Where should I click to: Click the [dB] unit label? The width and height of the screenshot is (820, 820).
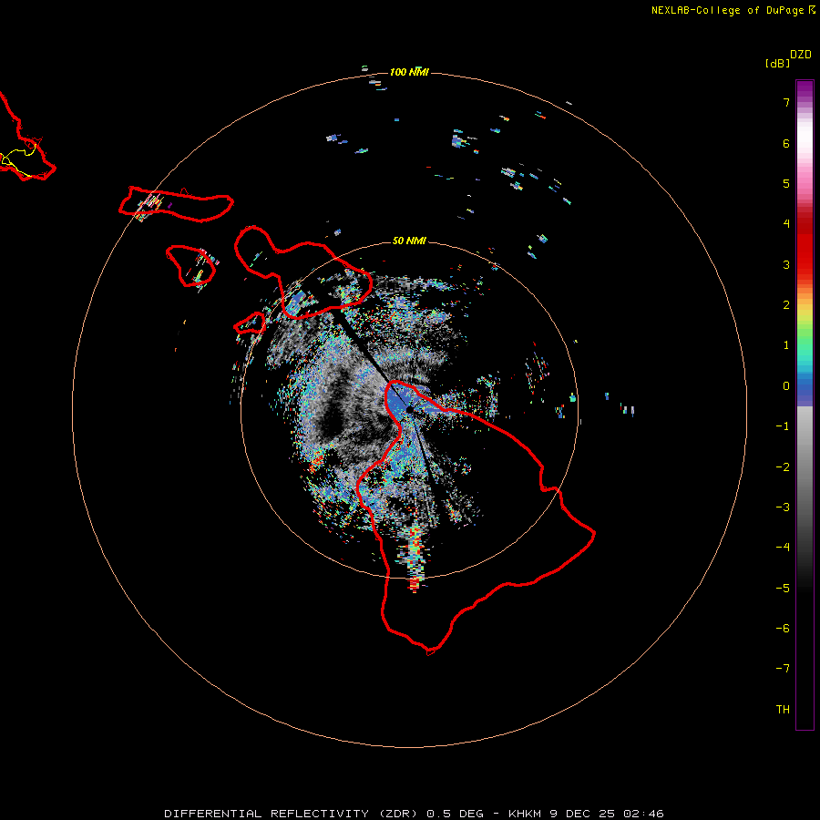[x=778, y=63]
